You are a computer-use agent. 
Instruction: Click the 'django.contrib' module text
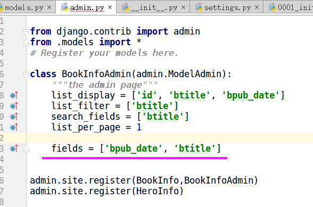click(x=94, y=31)
